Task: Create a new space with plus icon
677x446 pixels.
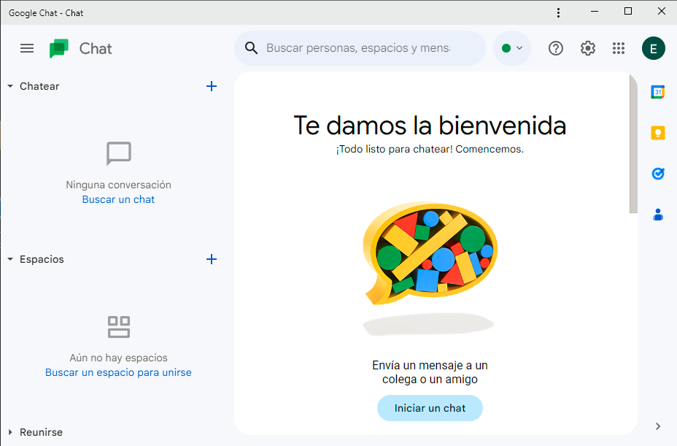Action: (x=212, y=259)
